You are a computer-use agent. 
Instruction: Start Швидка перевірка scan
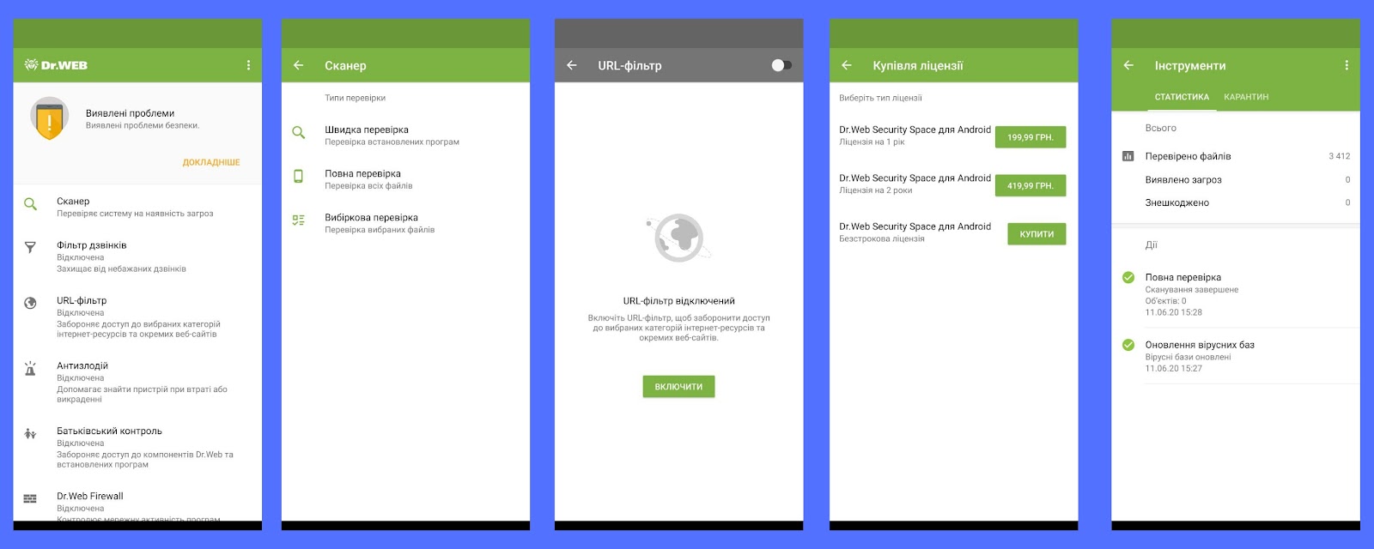(x=405, y=136)
